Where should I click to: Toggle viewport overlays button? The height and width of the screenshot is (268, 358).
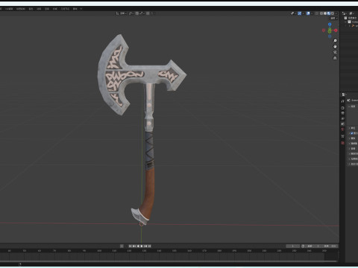click(x=308, y=13)
